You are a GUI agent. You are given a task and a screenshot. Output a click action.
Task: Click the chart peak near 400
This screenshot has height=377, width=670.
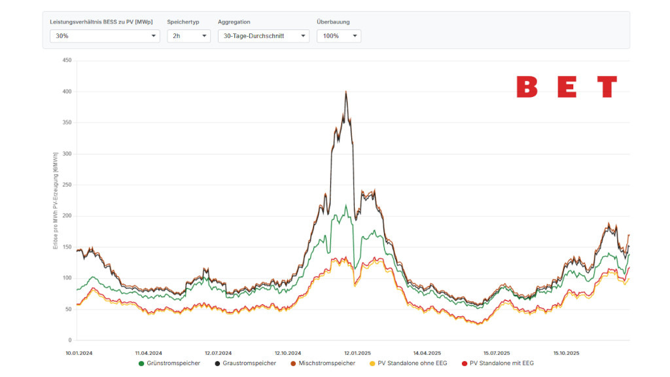click(346, 92)
